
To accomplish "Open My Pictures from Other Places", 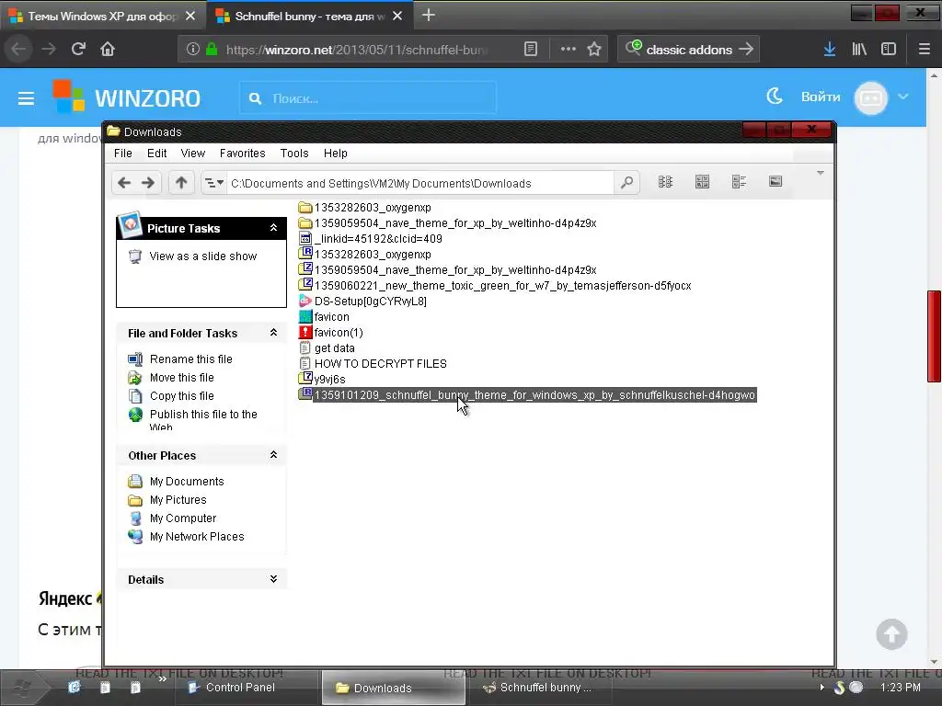I will 178,500.
